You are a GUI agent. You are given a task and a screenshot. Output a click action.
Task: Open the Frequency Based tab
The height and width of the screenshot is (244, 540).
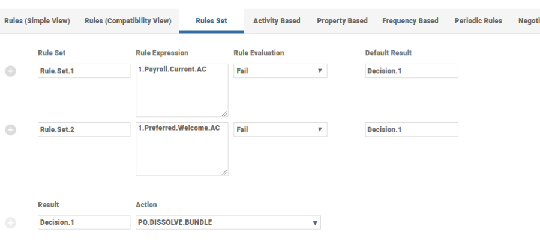410,21
